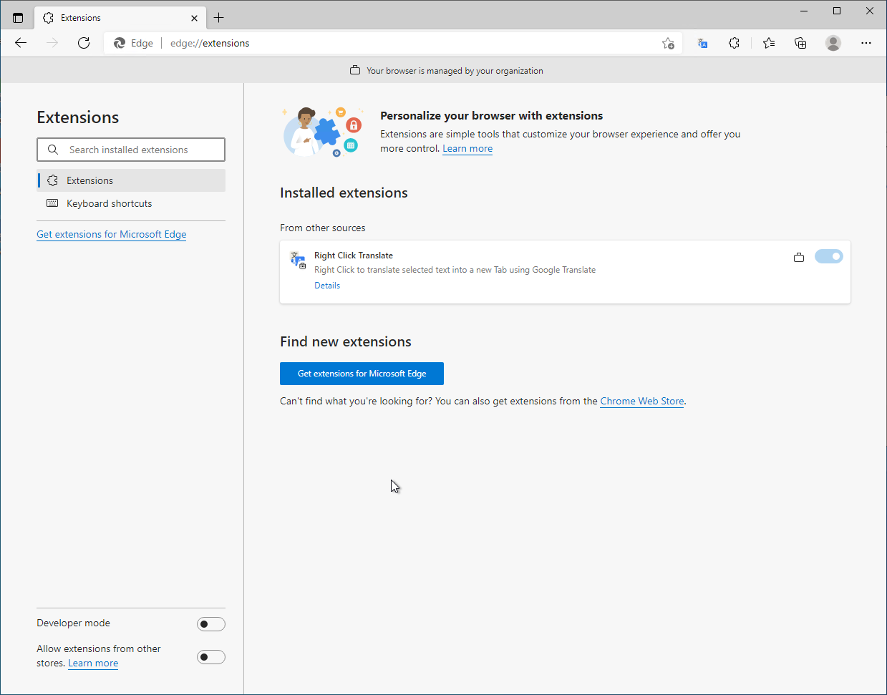Disable the Right Click Translate extension
This screenshot has height=695, width=887.
[x=828, y=256]
